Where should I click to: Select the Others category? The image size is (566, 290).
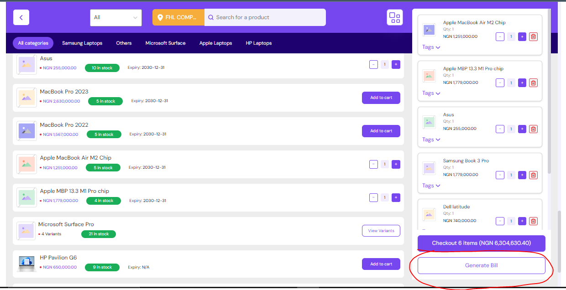pyautogui.click(x=124, y=43)
